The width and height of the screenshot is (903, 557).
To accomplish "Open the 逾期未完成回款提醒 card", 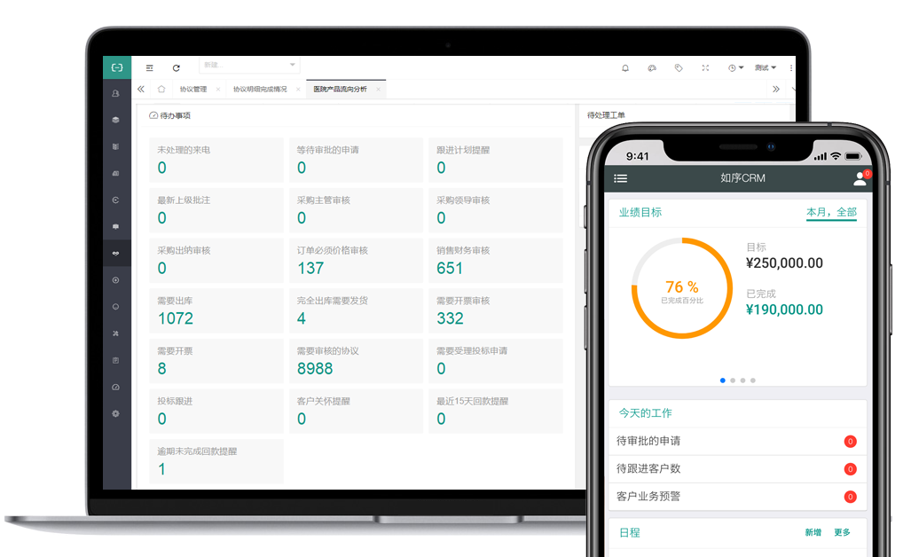I will click(216, 461).
